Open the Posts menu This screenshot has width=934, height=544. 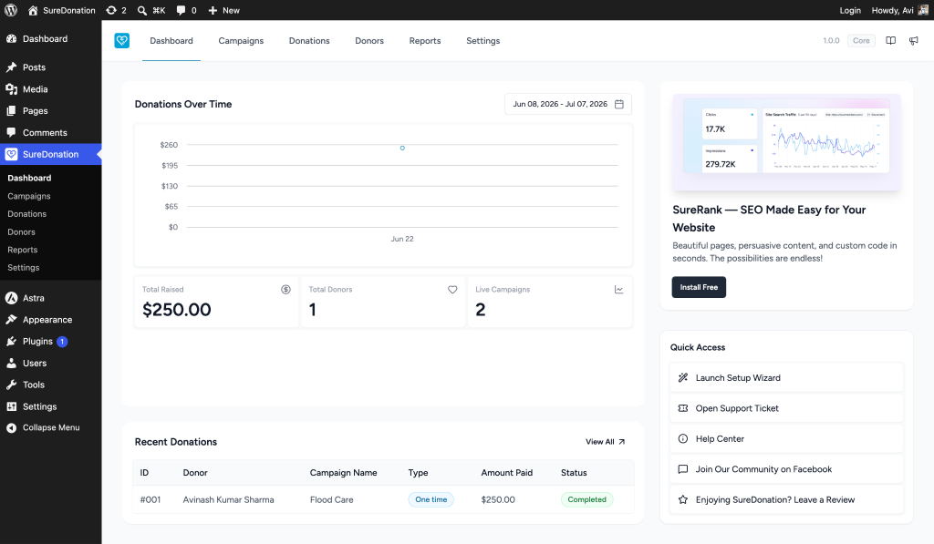(51, 67)
